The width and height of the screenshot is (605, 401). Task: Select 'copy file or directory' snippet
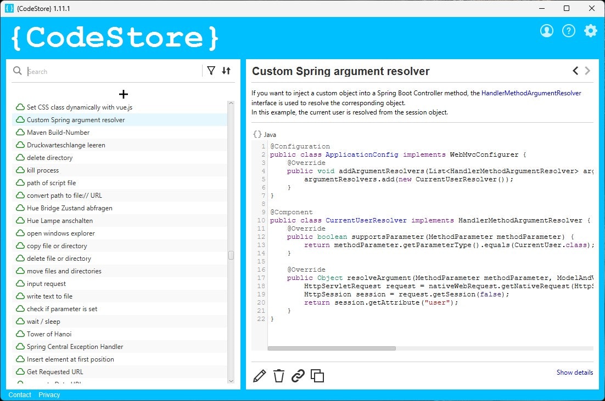pyautogui.click(x=120, y=246)
